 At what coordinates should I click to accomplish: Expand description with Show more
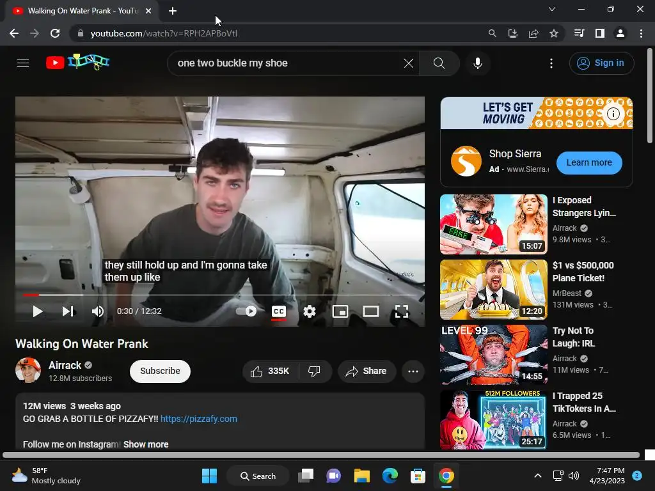[x=146, y=444]
